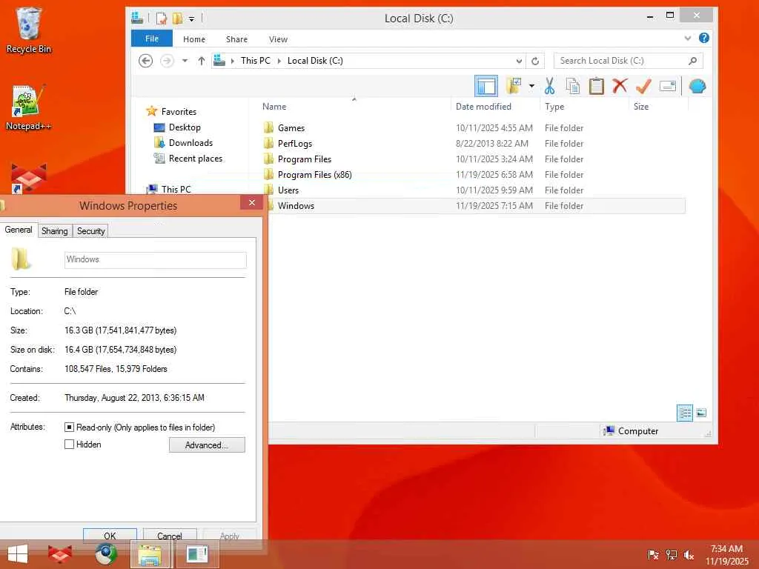Image resolution: width=759 pixels, height=569 pixels.
Task: Open the Security tab in Properties
Action: 90,231
